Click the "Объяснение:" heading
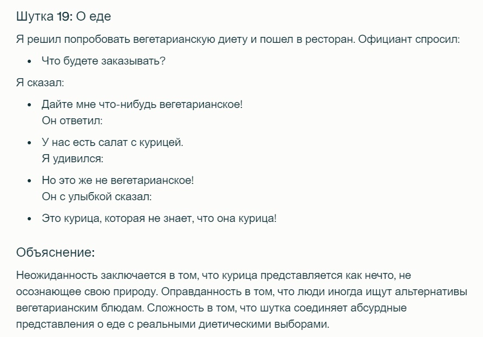 55,252
